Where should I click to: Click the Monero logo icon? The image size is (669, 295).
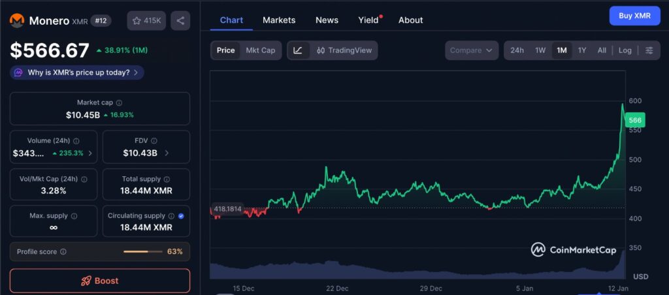pos(17,20)
